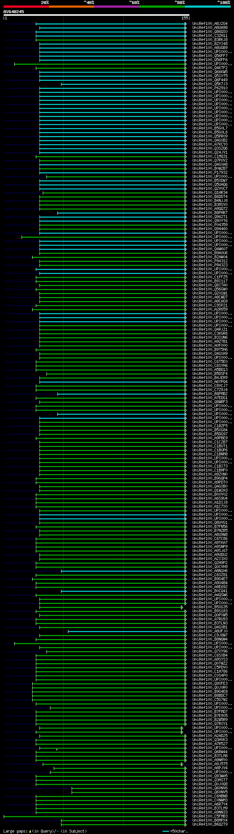Click the UniRef100_Q5I0T5 label
Image resolution: width=234 pixels, height=834 pixels.
(x=210, y=76)
